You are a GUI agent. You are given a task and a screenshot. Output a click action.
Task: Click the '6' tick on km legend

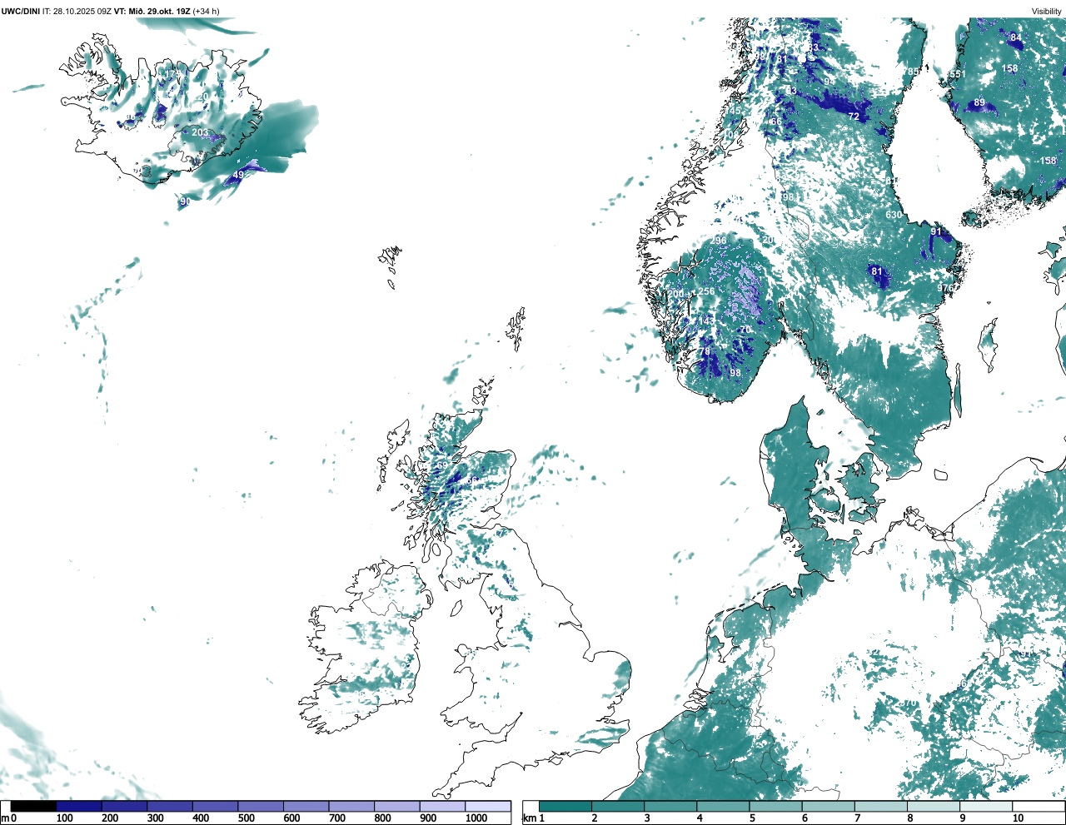[x=804, y=818]
